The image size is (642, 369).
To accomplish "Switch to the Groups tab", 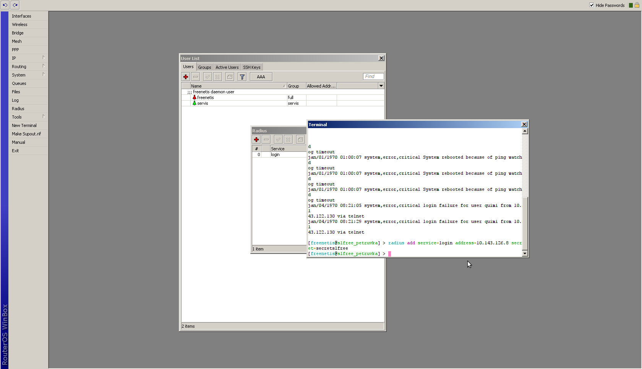I will pos(204,67).
